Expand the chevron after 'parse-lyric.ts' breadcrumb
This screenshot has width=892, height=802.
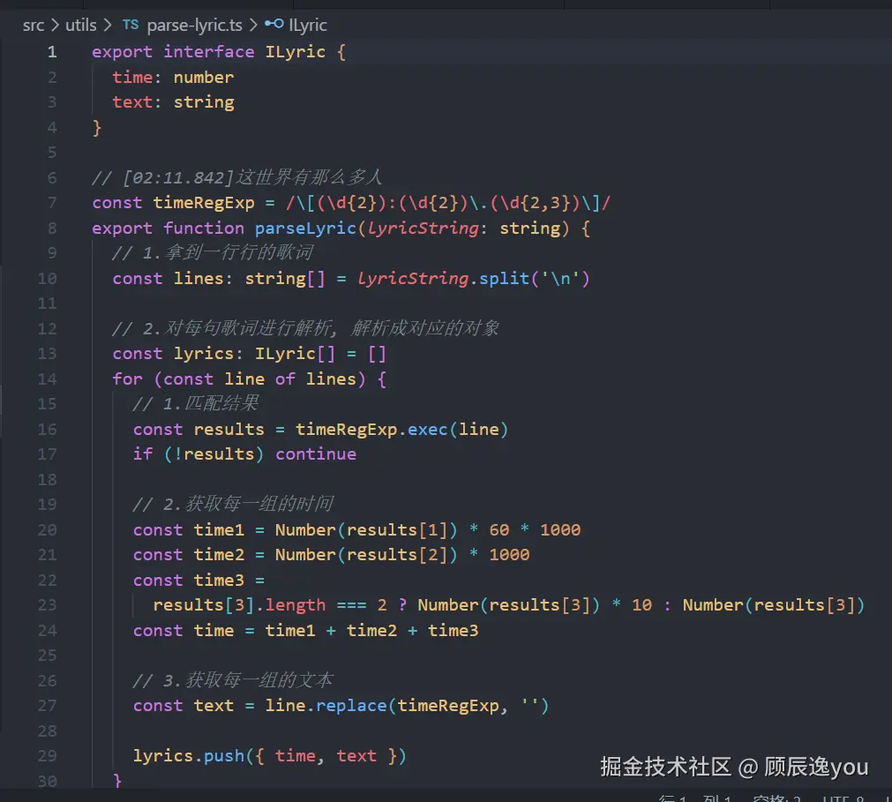coord(254,25)
